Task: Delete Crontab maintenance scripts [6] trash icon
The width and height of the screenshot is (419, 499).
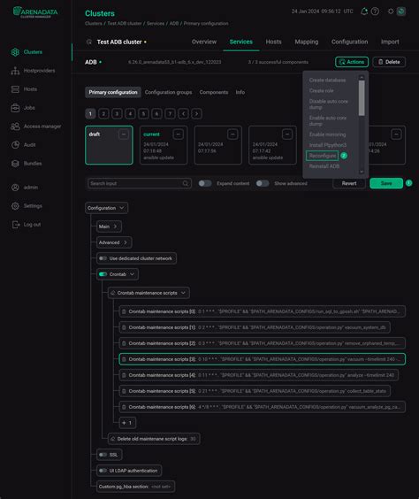Action: click(124, 407)
